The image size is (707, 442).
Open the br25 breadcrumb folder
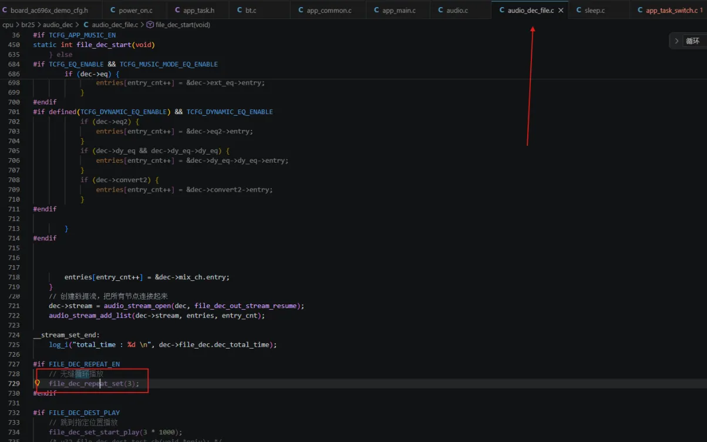click(x=28, y=25)
